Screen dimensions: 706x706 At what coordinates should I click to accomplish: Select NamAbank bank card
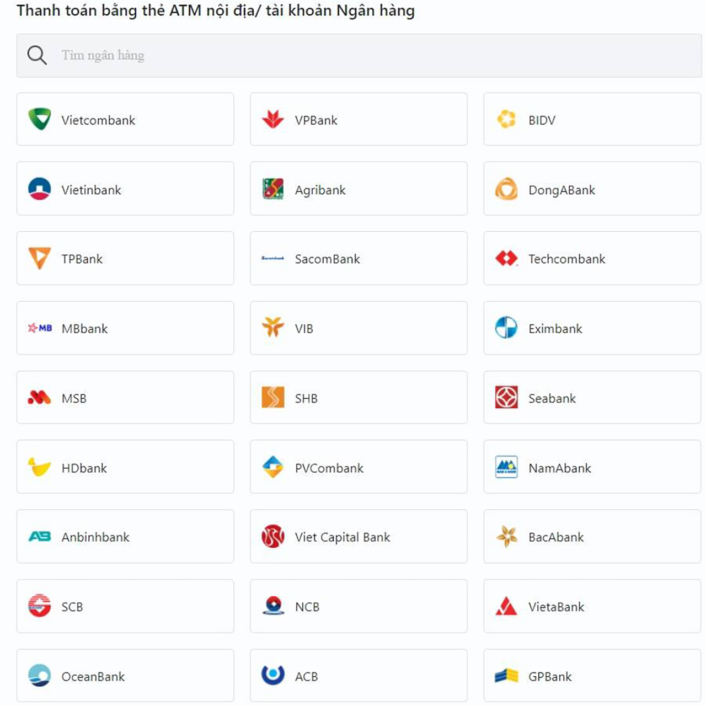592,467
